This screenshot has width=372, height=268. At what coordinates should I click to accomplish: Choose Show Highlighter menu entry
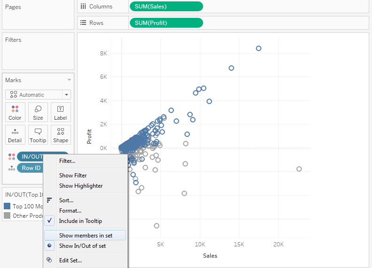[81, 186]
